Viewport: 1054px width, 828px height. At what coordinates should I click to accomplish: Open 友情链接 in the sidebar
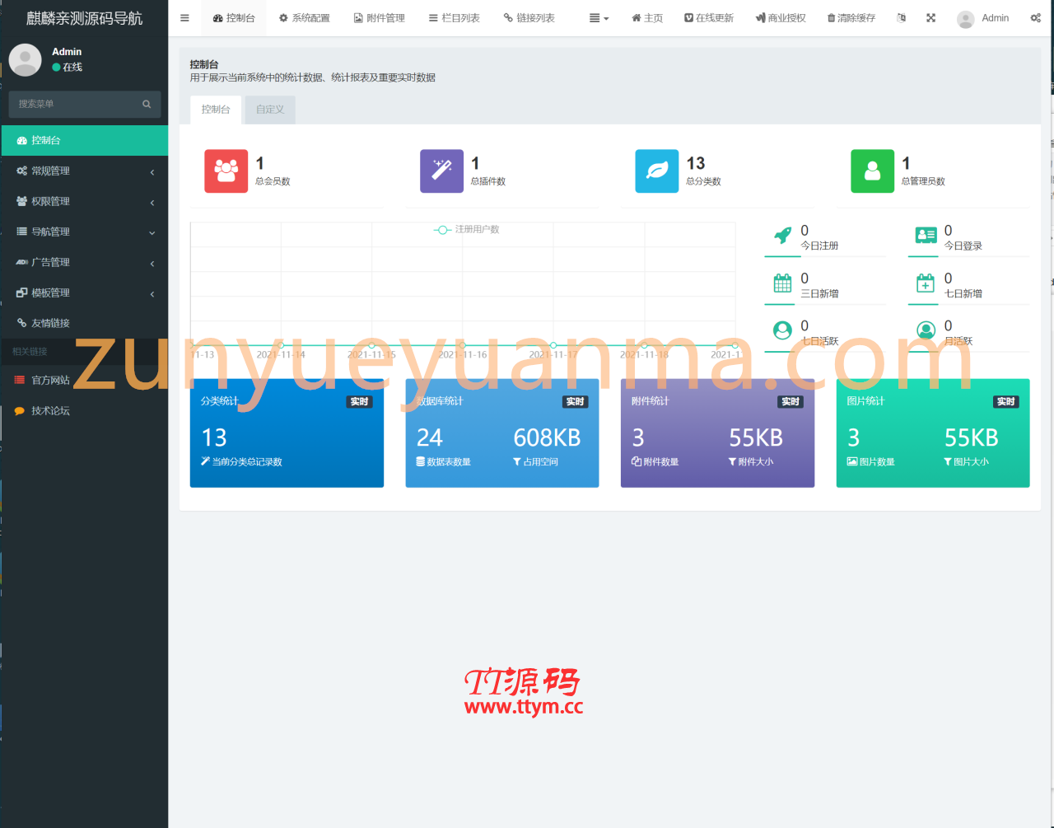pos(85,323)
